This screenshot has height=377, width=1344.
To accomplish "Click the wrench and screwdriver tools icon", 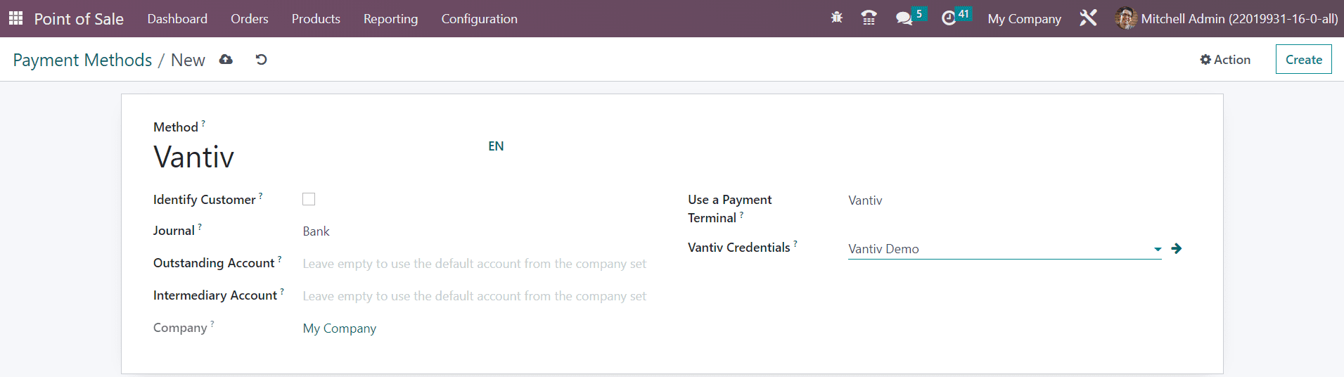I will tap(1088, 18).
